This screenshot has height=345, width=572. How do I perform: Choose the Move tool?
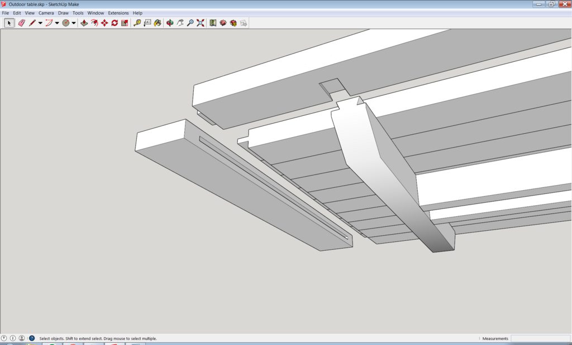104,23
